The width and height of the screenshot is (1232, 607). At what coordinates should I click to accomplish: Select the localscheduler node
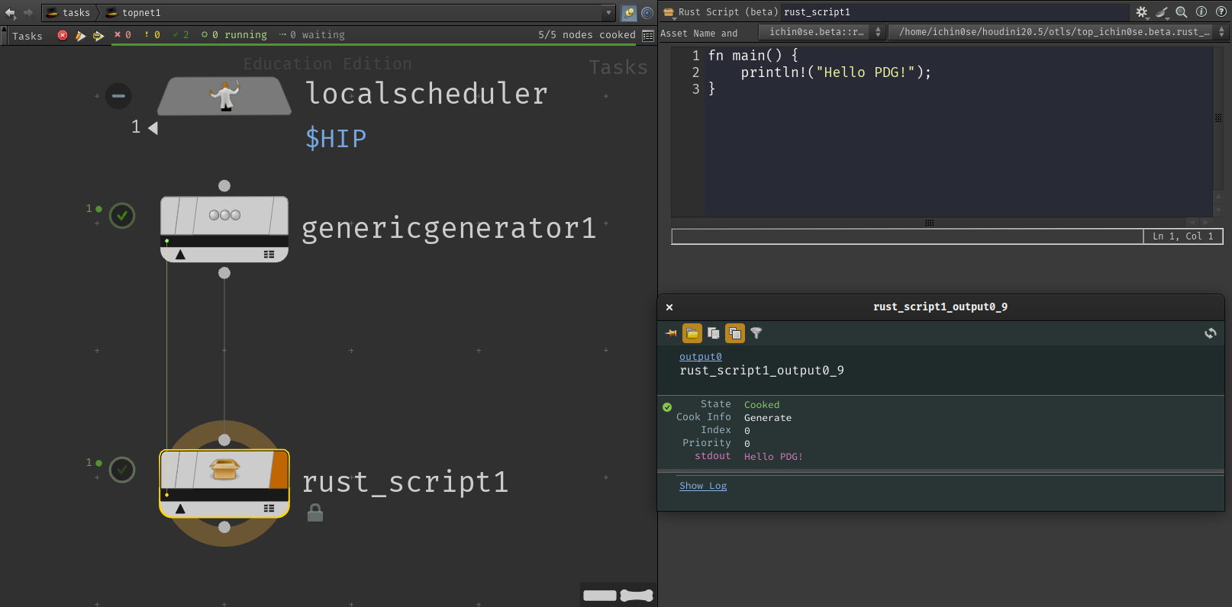point(224,96)
